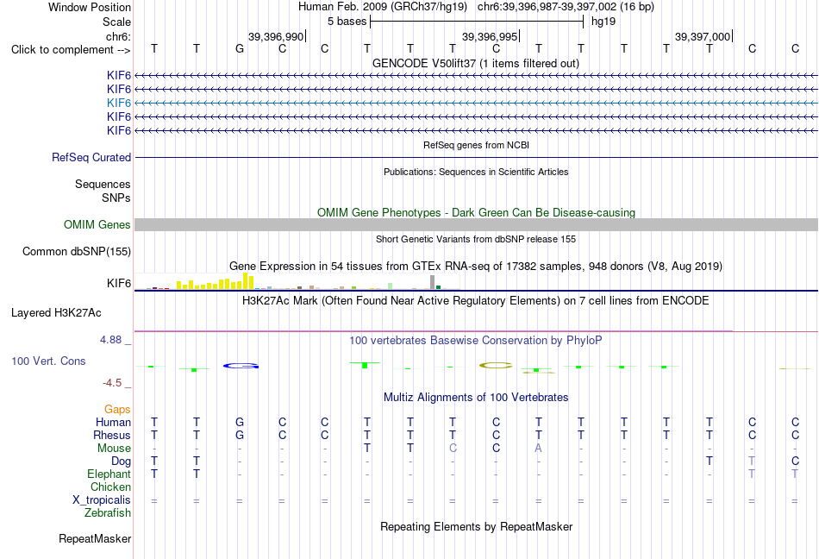This screenshot has width=819, height=559.
Task: Click the Elephant species row label
Action: 109,474
